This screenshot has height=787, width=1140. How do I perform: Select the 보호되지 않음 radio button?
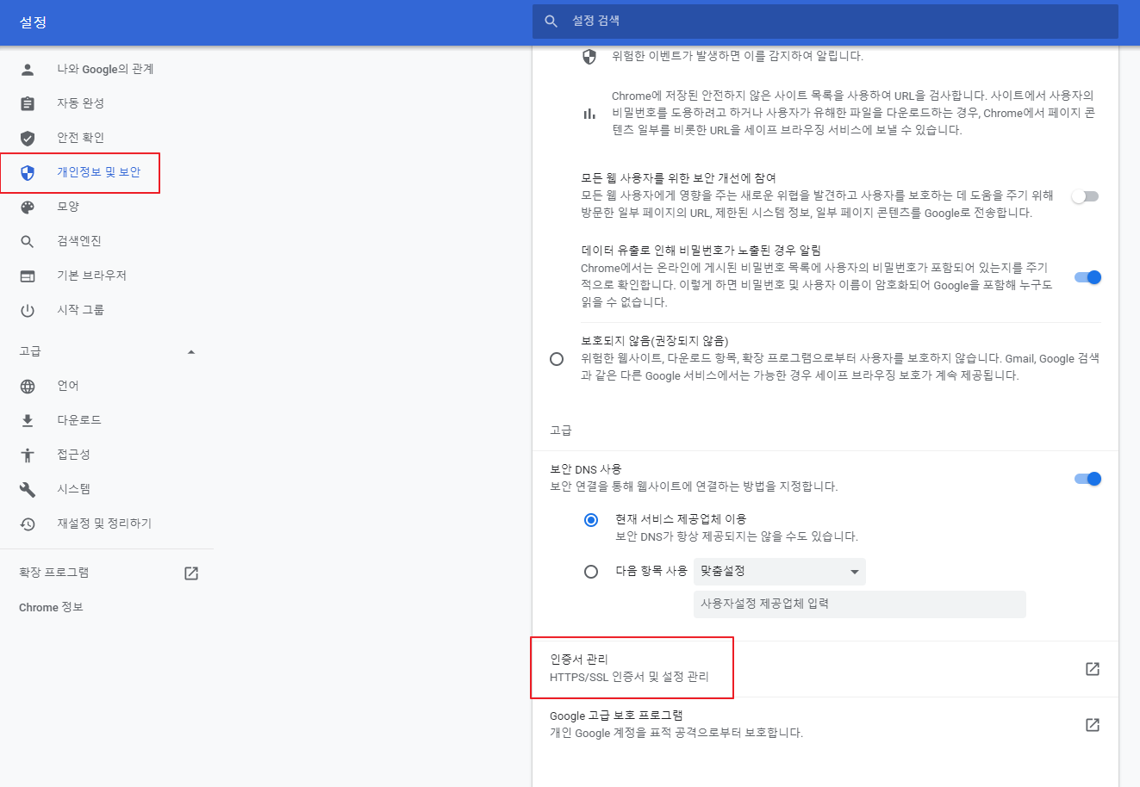[x=557, y=358]
